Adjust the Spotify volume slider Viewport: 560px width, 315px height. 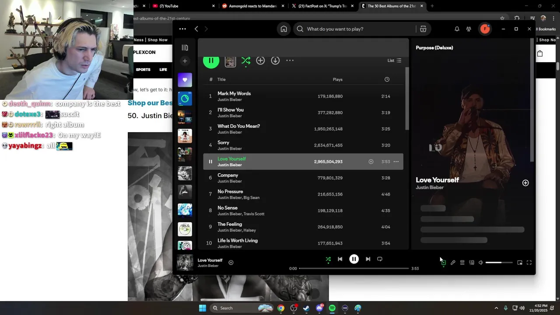tap(499, 262)
